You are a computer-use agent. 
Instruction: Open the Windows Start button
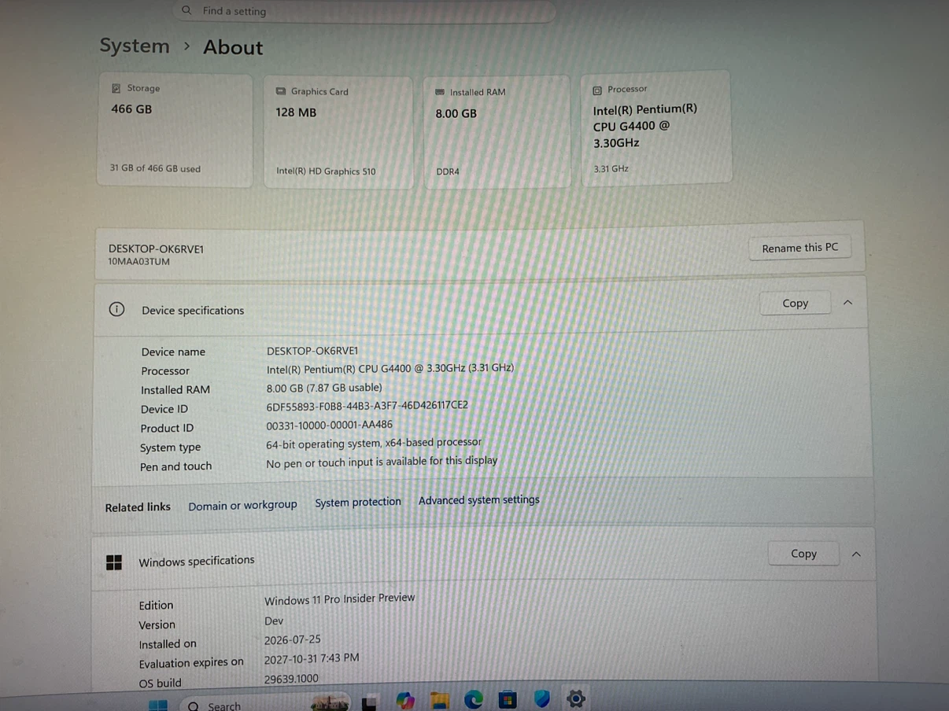click(158, 705)
